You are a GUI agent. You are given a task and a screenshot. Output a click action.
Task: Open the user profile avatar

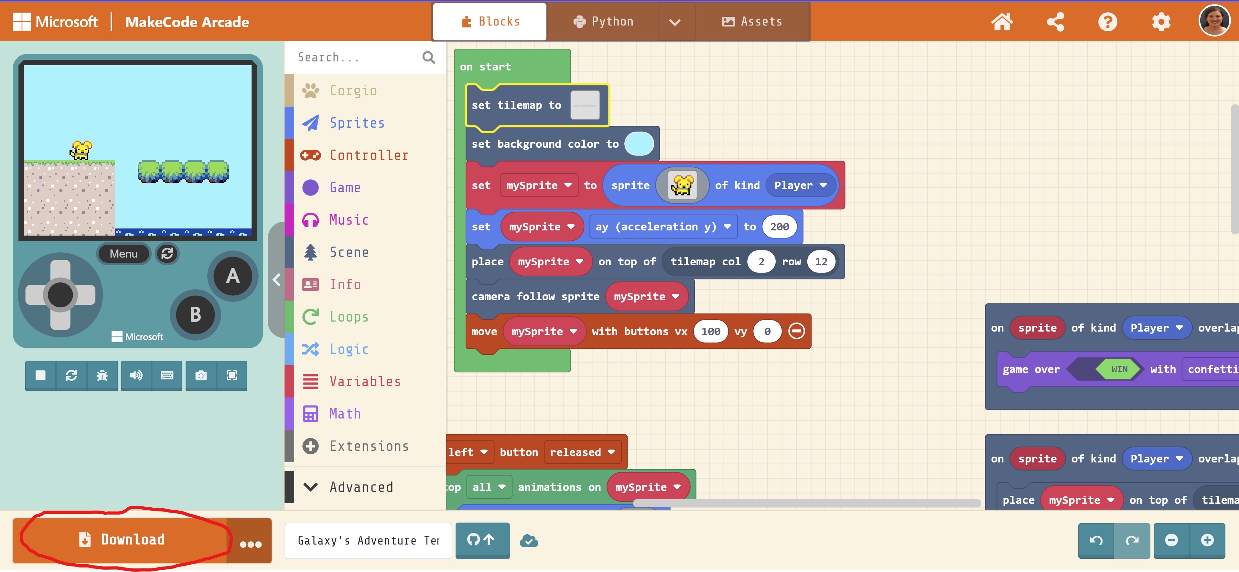[x=1215, y=21]
